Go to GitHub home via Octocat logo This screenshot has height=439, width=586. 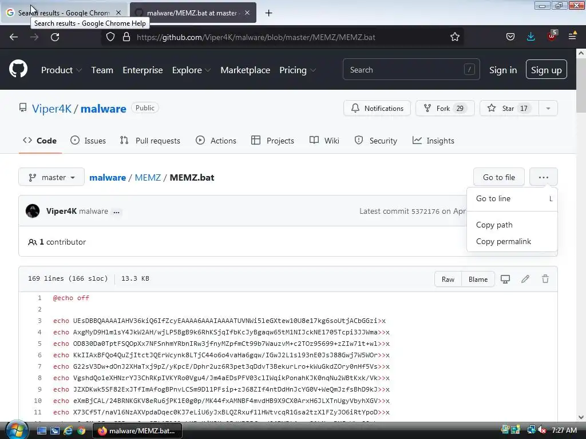[18, 69]
